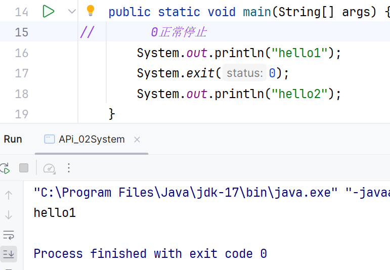Viewport: 390px width, 270px height.
Task: Click the out field on line 18
Action: tap(197, 94)
